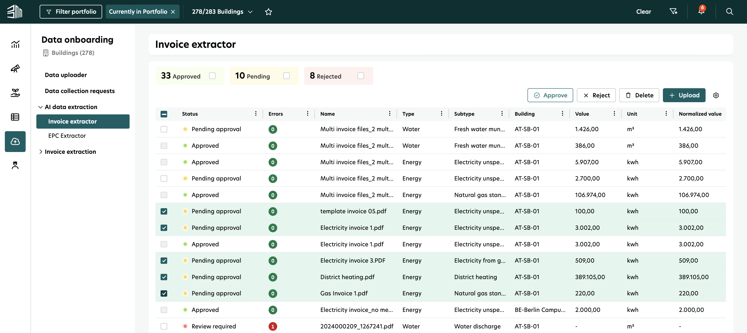Check the Approved filter checkbox

click(x=212, y=76)
